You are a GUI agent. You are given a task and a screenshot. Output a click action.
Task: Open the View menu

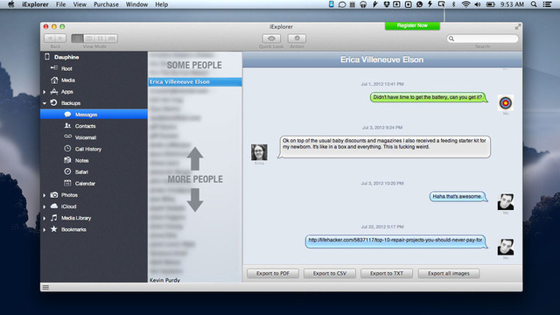coord(80,4)
